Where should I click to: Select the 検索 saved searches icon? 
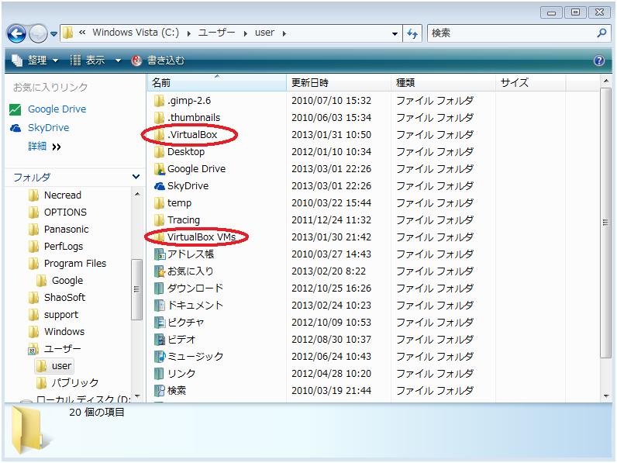click(x=160, y=391)
